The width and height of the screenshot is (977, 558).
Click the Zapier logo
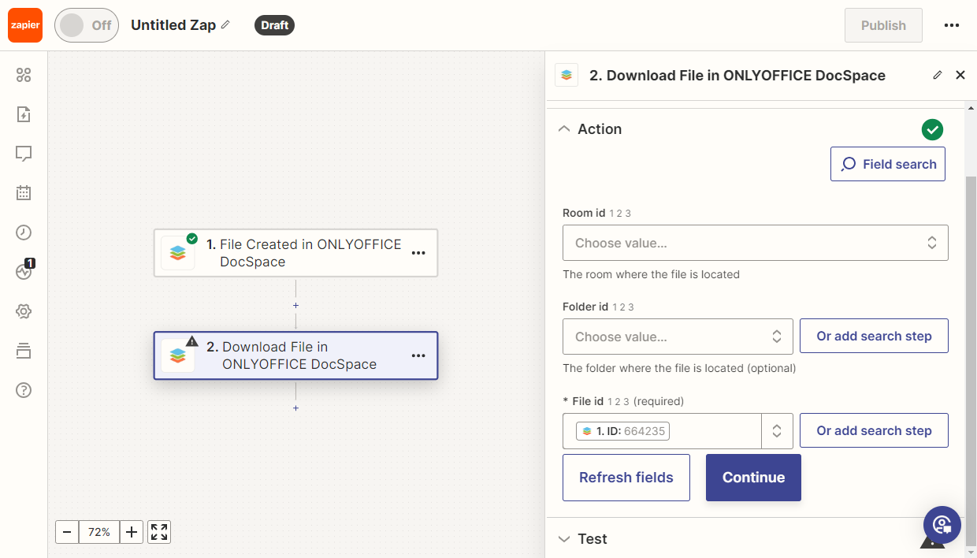pyautogui.click(x=25, y=25)
